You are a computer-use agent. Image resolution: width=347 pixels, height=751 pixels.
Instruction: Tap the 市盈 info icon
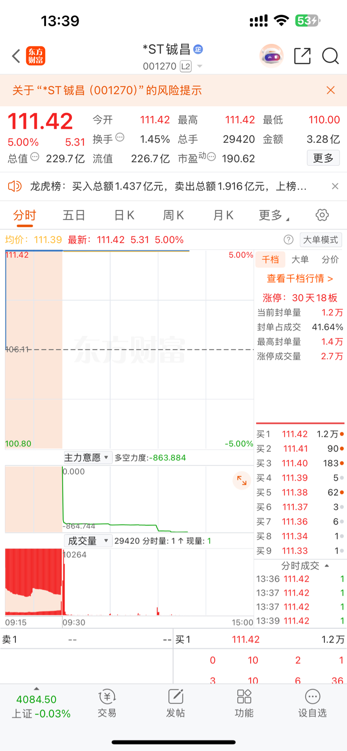(211, 157)
